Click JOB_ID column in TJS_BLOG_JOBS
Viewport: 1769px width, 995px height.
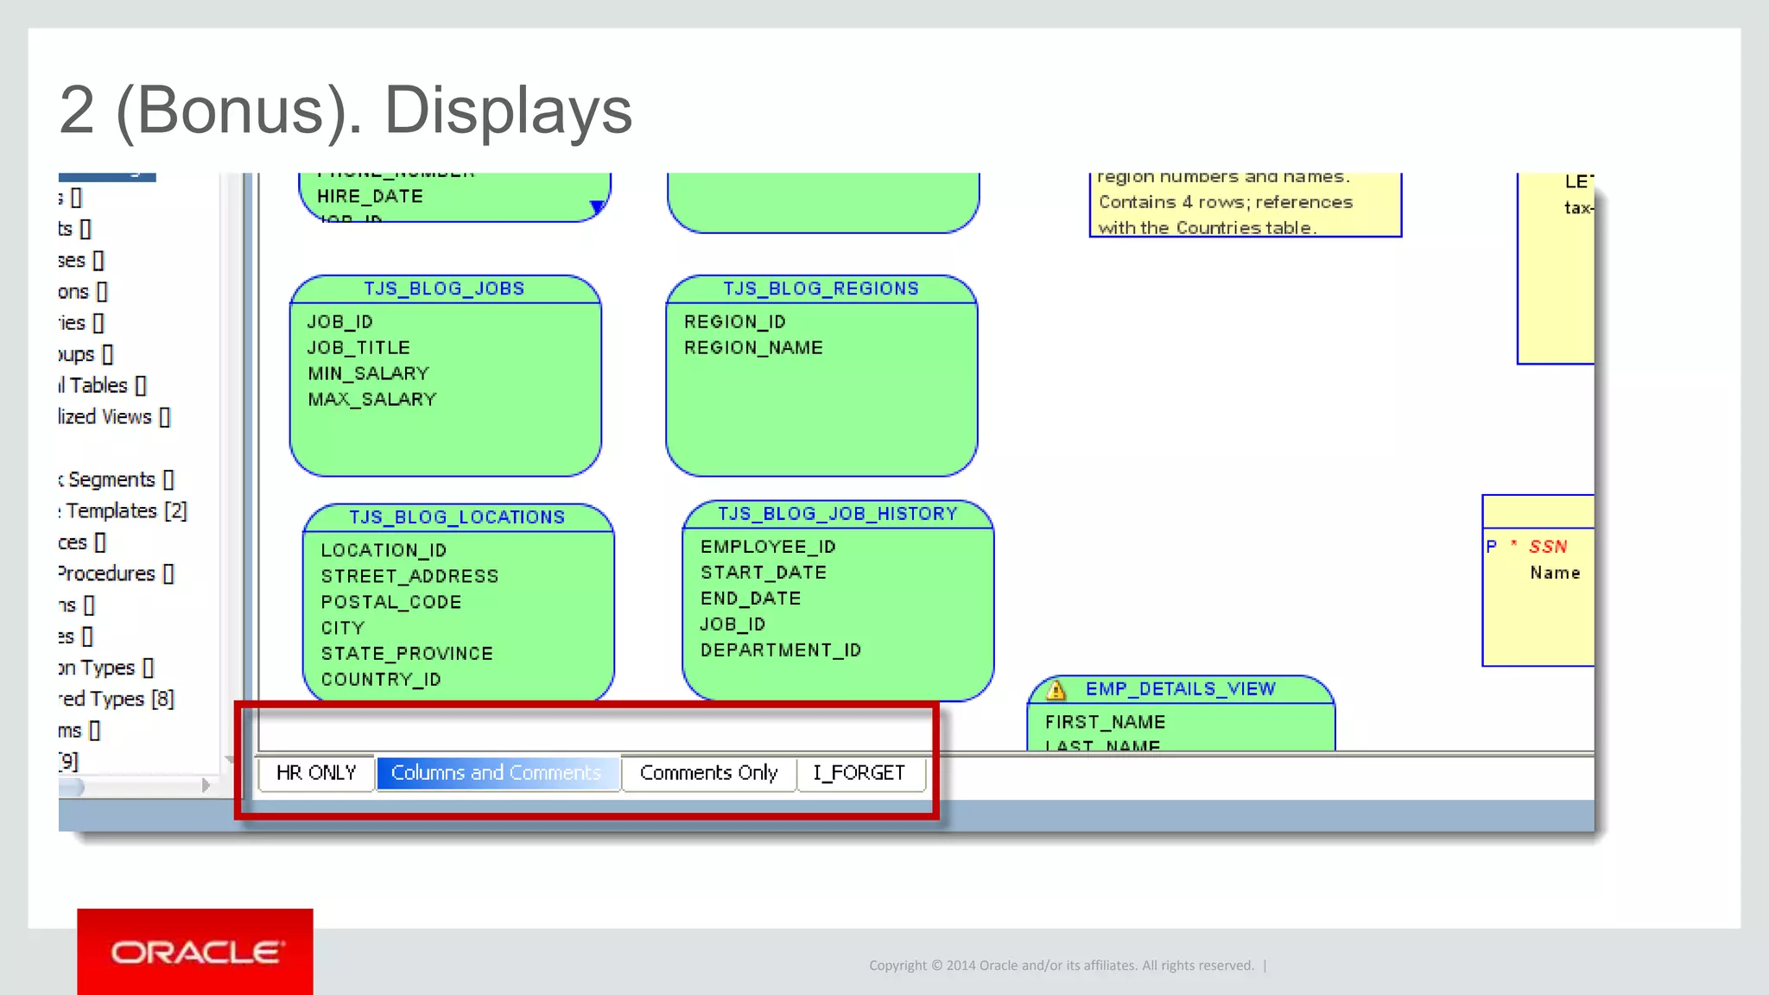pos(340,322)
